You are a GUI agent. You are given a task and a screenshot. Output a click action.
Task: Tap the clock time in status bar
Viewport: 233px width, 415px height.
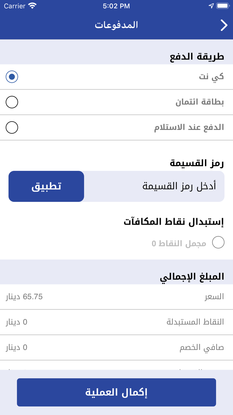[116, 6]
